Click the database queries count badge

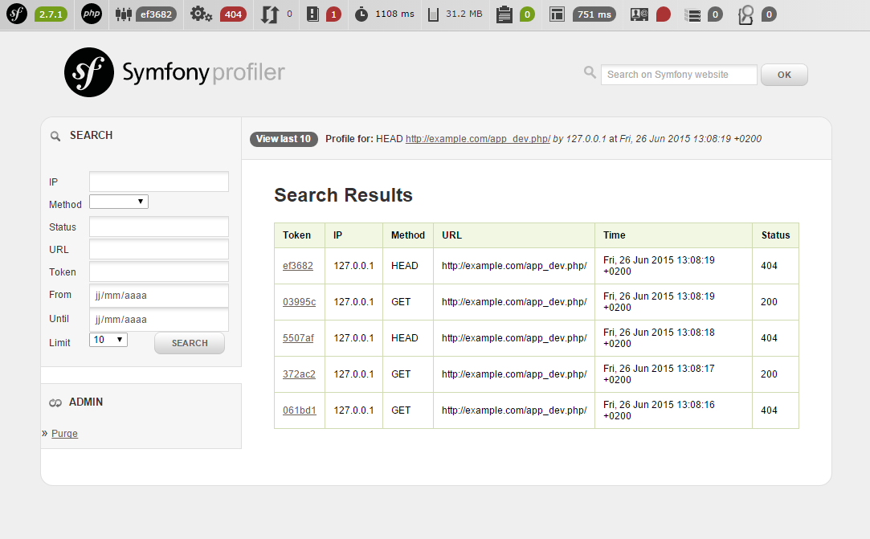point(715,14)
